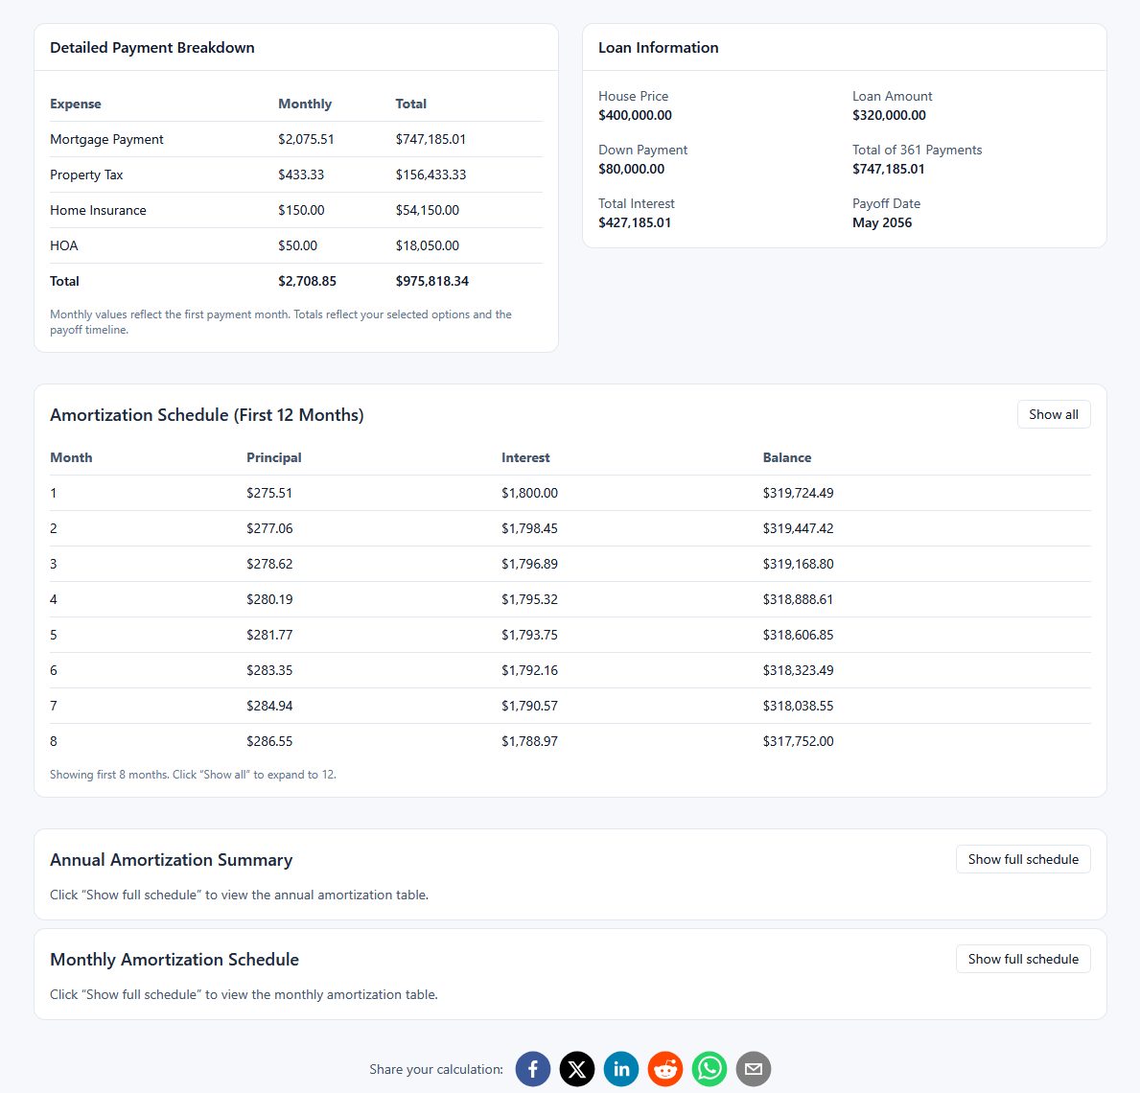Show full schedule for Monthly Amortization Schedule

click(1022, 959)
